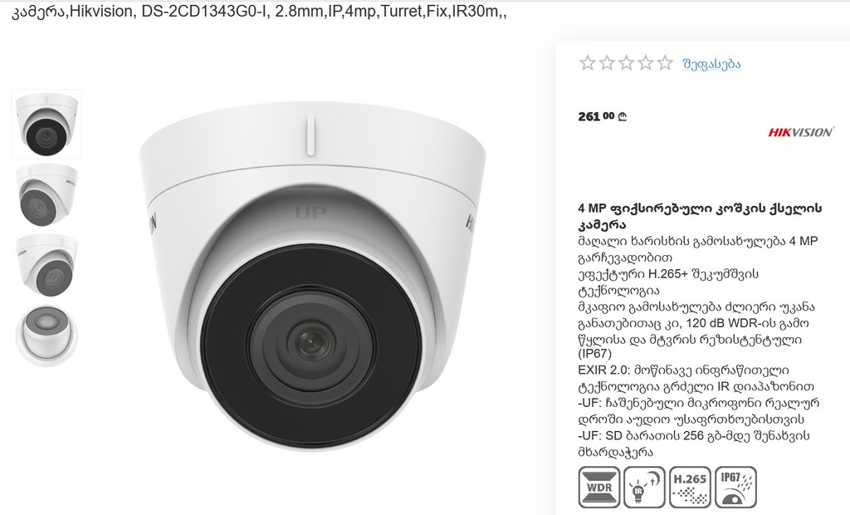Viewport: 850px width, 515px height.
Task: Click the 4 MP camera description heading
Action: (700, 216)
